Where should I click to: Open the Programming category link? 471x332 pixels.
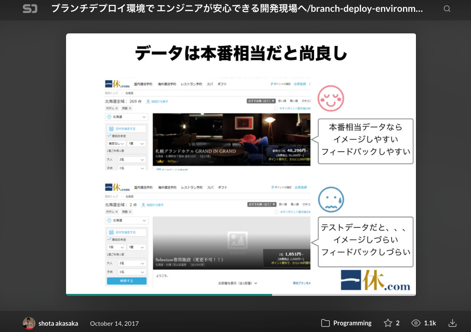click(x=352, y=323)
